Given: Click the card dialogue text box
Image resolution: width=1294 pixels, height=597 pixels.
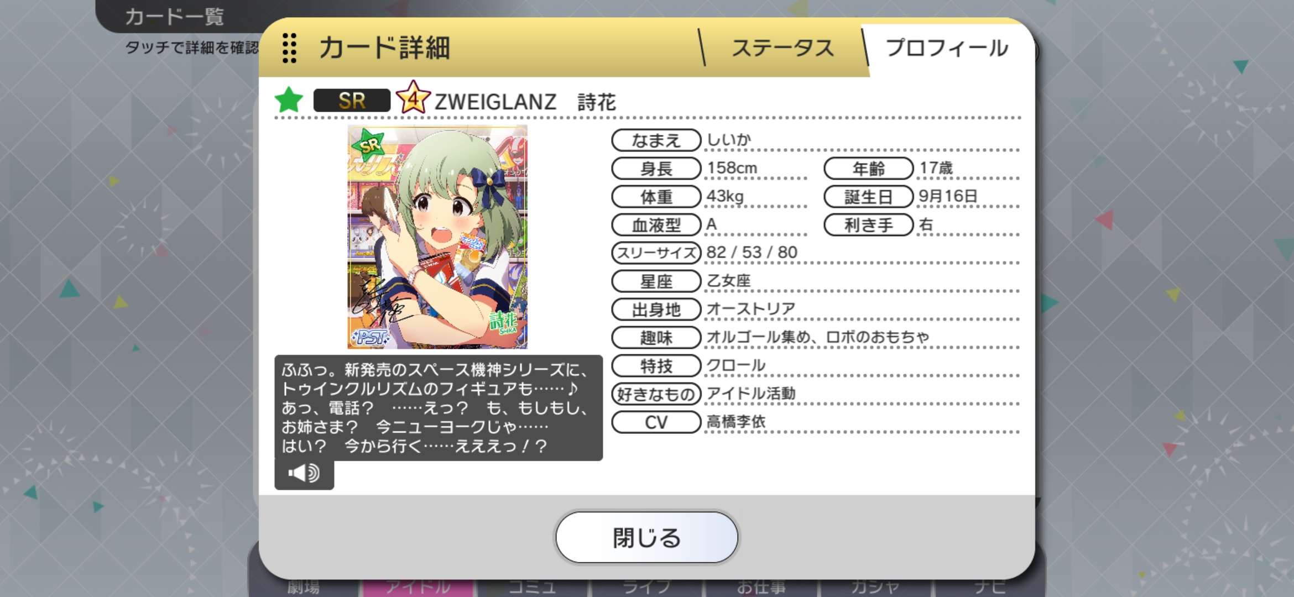Looking at the screenshot, I should (x=439, y=408).
